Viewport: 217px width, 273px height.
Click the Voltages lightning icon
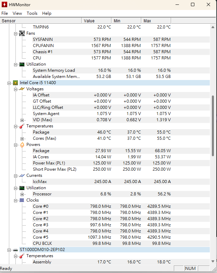(22, 89)
